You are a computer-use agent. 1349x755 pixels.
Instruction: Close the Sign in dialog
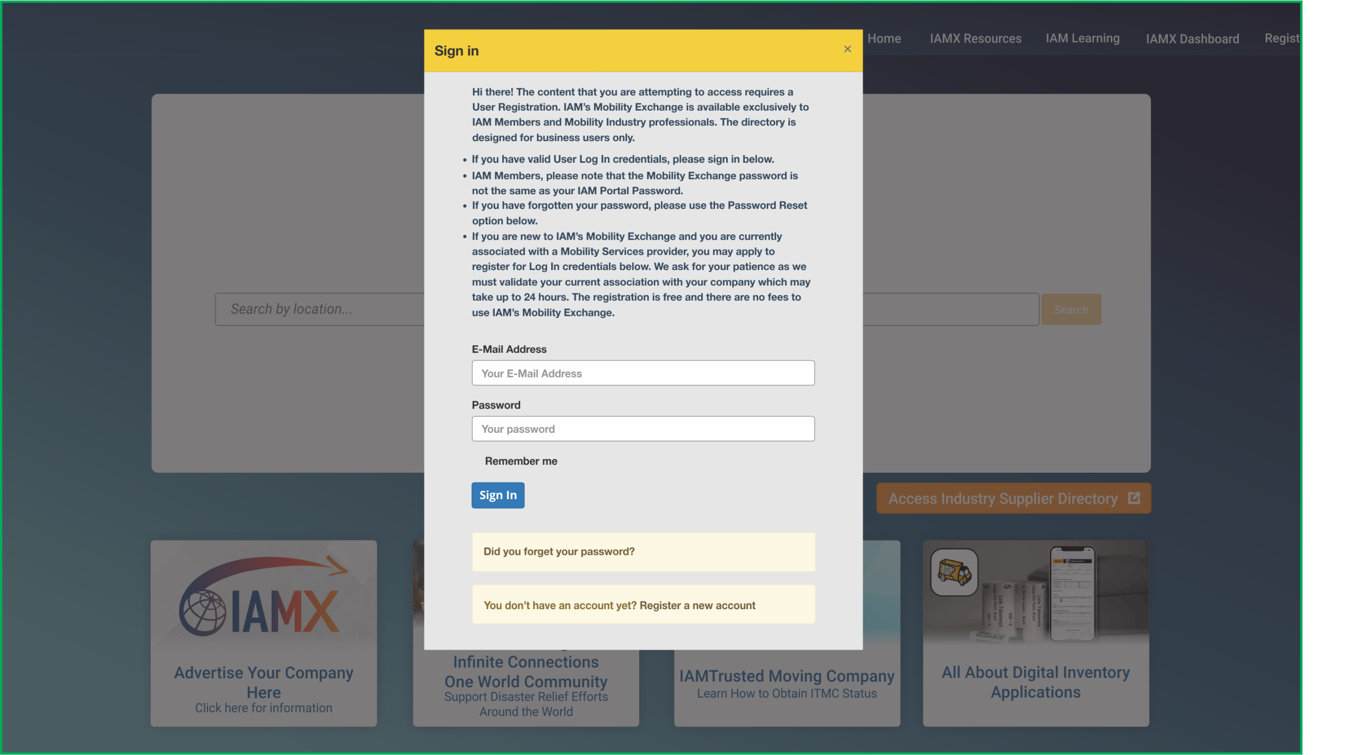(847, 49)
